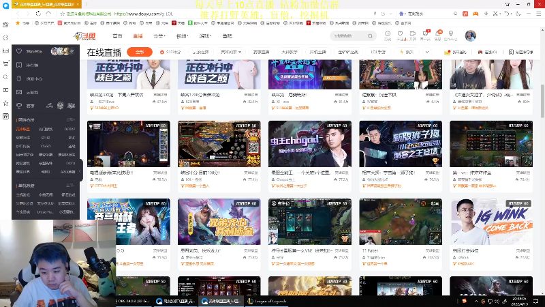Click the star favorites icon in the browser sidebar
The height and width of the screenshot is (307, 545).
click(x=5, y=103)
